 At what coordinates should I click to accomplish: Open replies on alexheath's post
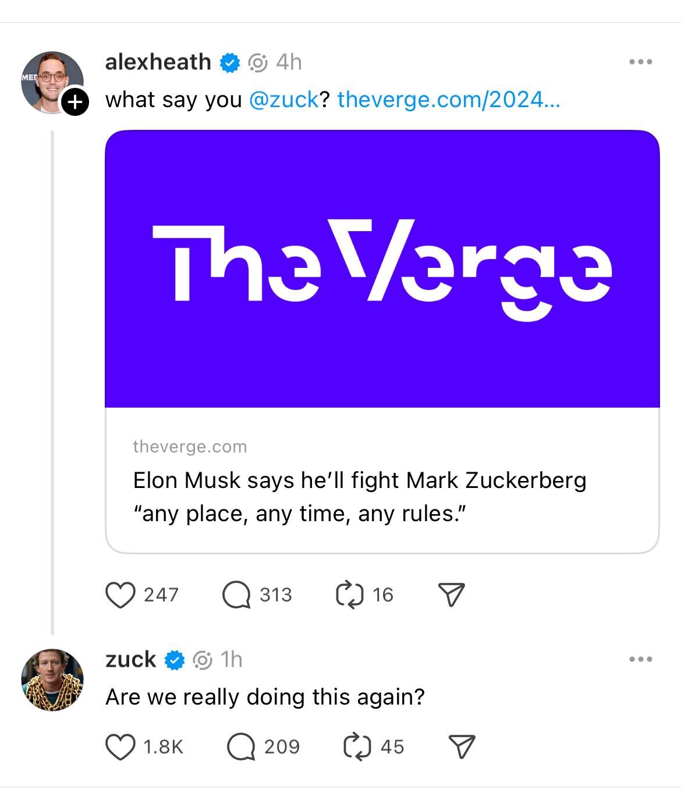coord(236,595)
